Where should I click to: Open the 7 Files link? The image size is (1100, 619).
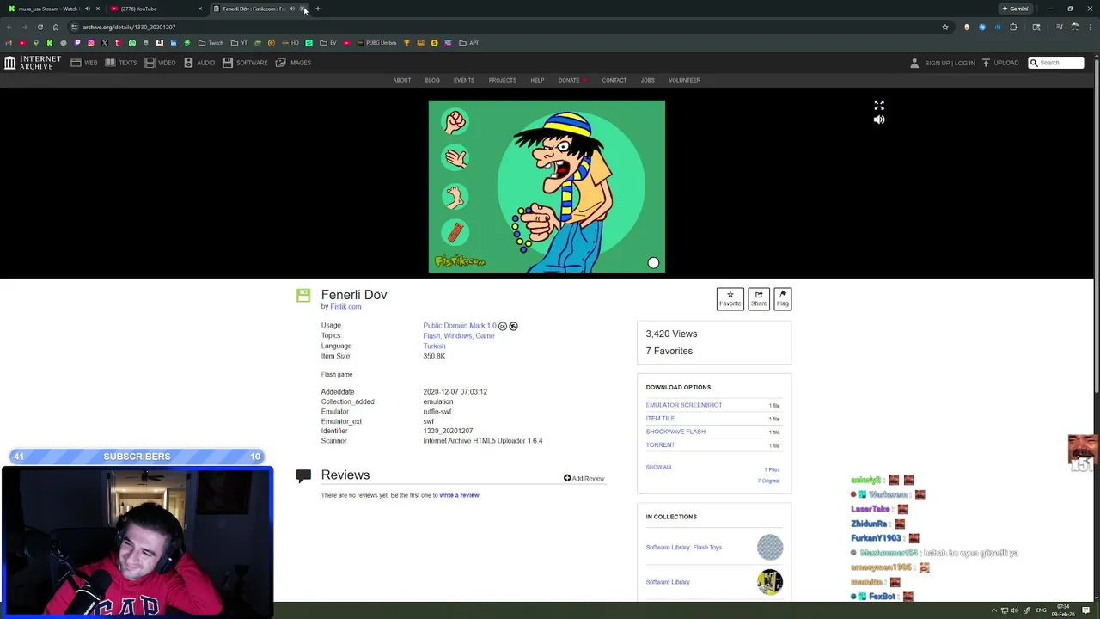click(x=772, y=470)
